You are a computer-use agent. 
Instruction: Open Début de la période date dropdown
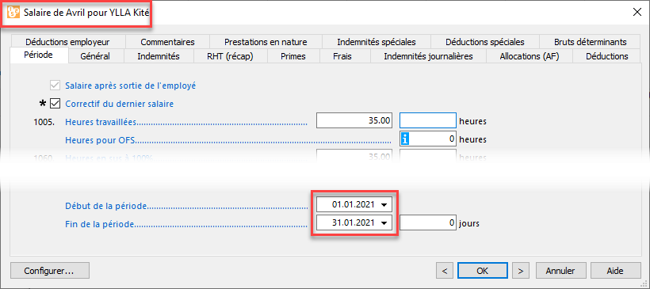point(384,204)
